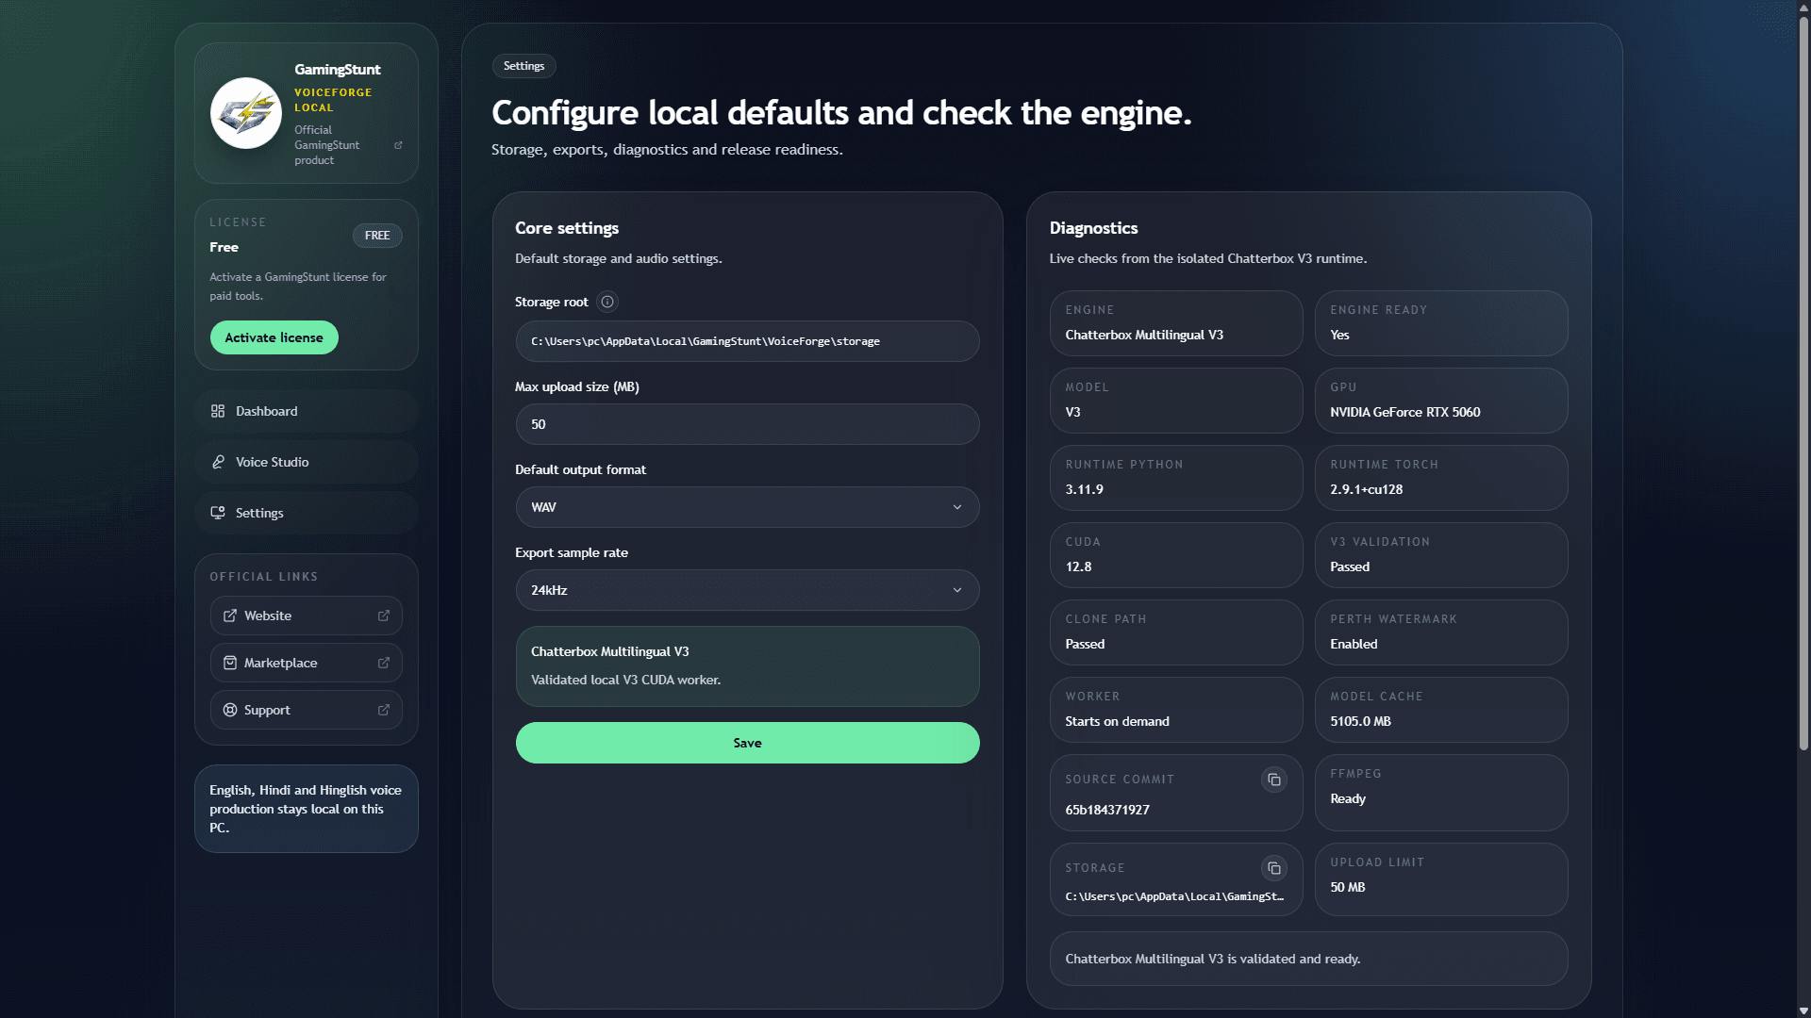
Task: Click the Voice Studio microphone icon
Action: pos(218,462)
